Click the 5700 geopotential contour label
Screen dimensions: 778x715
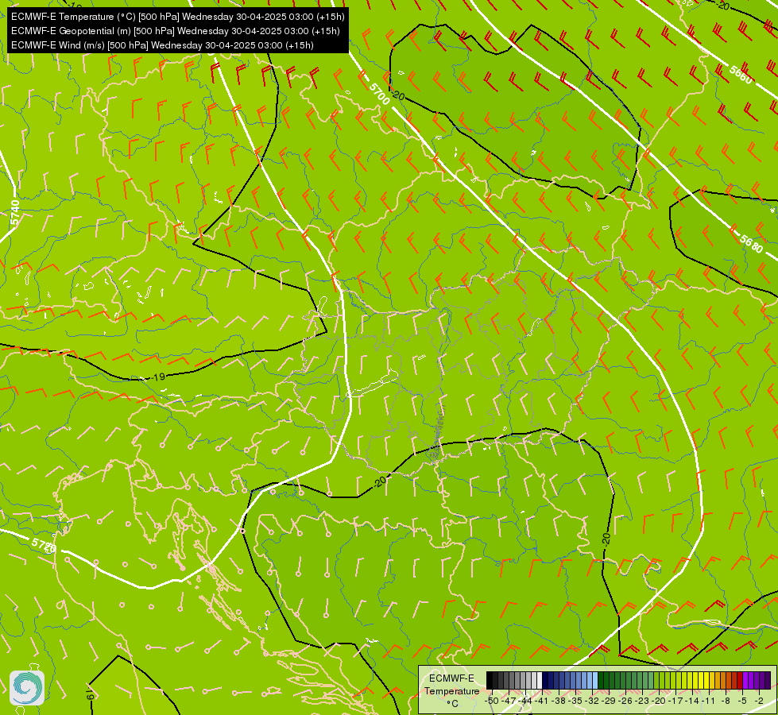(380, 94)
